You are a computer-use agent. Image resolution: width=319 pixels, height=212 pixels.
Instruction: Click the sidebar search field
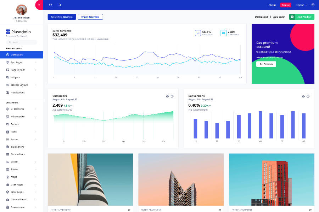[21, 42]
